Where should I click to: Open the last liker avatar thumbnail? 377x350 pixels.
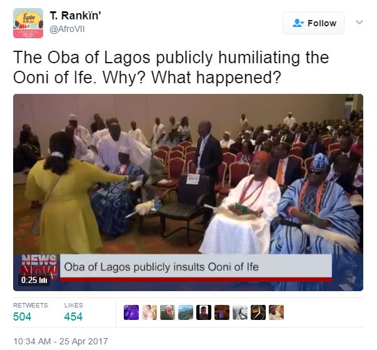(x=276, y=312)
